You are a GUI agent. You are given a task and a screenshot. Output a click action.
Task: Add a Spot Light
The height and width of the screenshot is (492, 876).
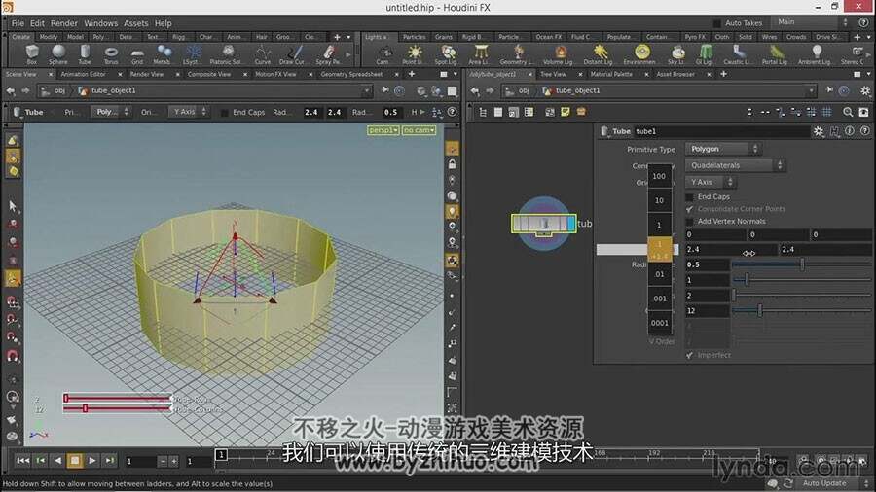coord(447,54)
